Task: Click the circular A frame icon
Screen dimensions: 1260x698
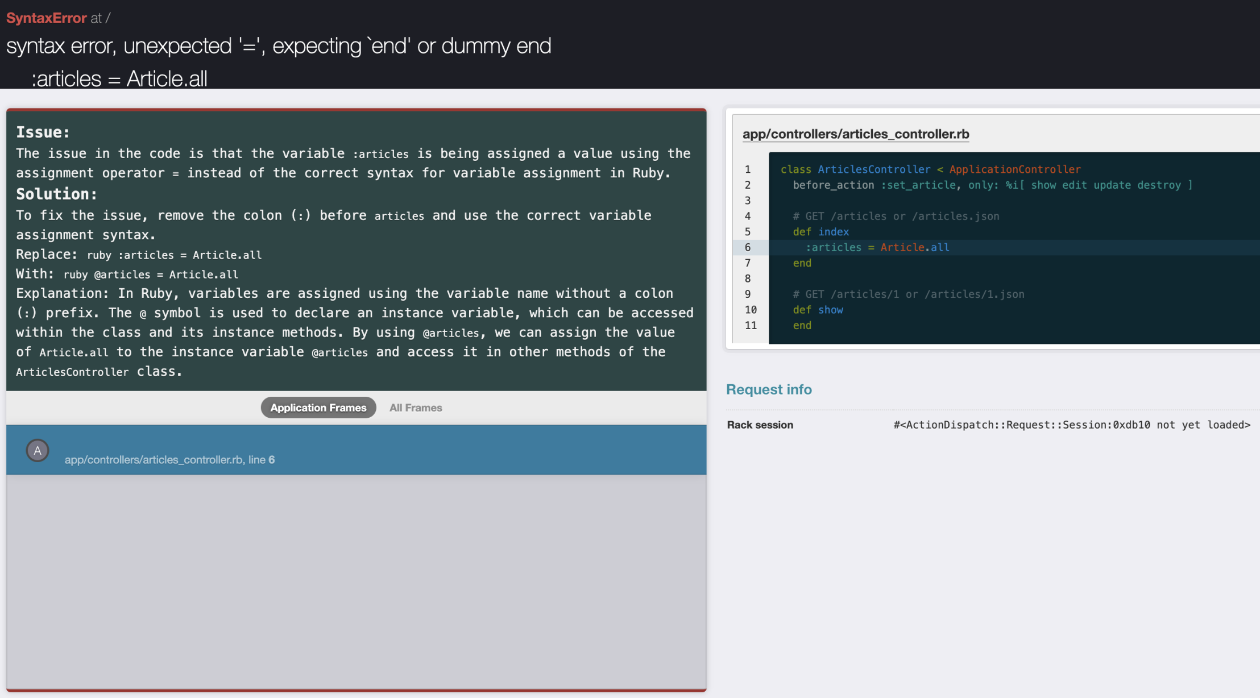Action: point(38,451)
